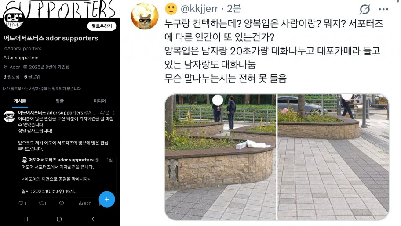This screenshot has height=226, width=401.
Task: Open the cat avatar of @kkjjerr
Action: (145, 16)
